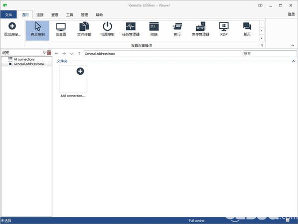Open navigation history dropdown chevron
Image resolution: width=298 pixels, height=224 pixels.
72,54
